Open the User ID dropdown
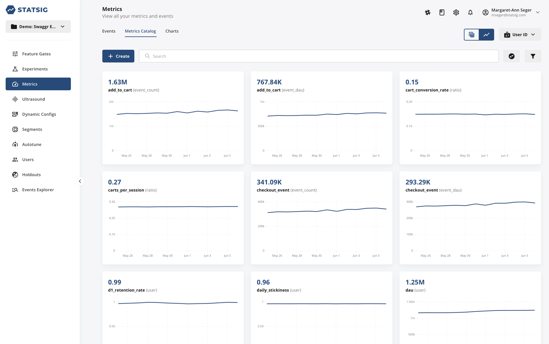 pos(520,34)
